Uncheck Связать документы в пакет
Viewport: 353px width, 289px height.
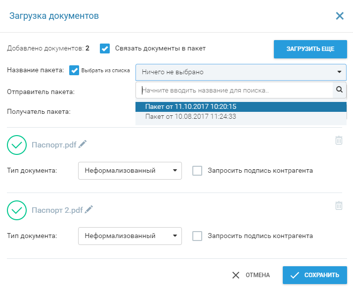104,48
